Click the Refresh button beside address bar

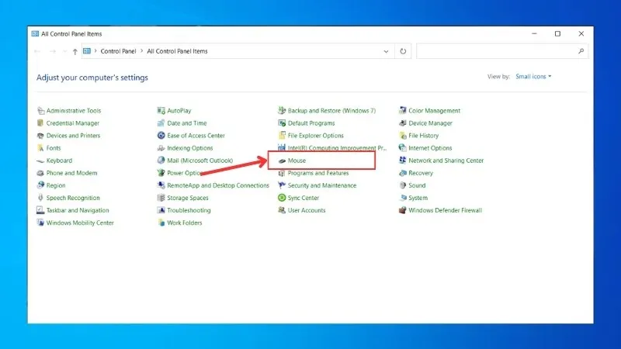click(403, 52)
